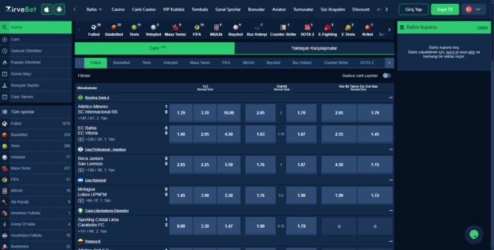This screenshot has height=250, width=494.
Task: Open Canlı in the left sidebar
Action: pyautogui.click(x=36, y=39)
